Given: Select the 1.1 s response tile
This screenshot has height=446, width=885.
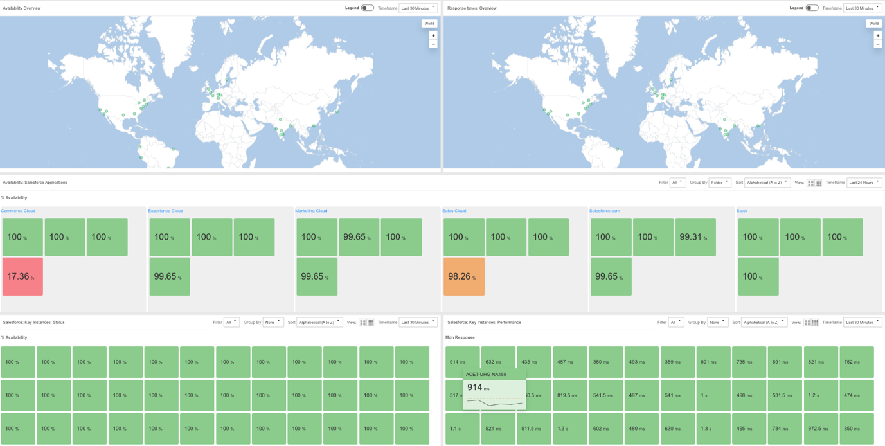Looking at the screenshot, I should coord(463,428).
